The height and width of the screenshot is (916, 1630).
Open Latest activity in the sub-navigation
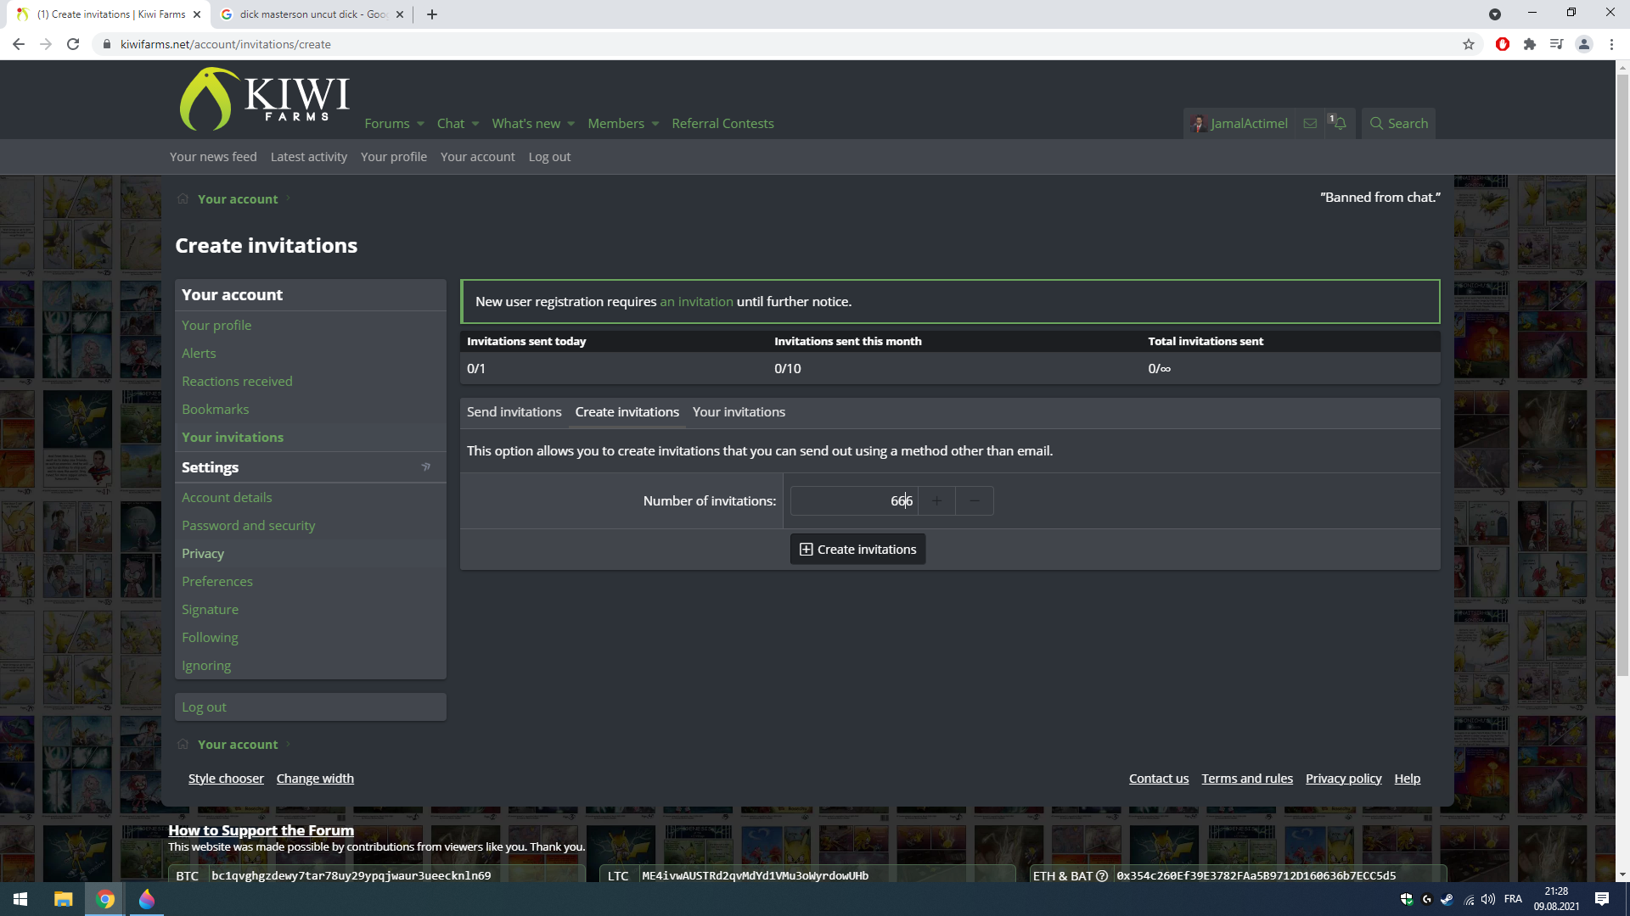(x=309, y=157)
